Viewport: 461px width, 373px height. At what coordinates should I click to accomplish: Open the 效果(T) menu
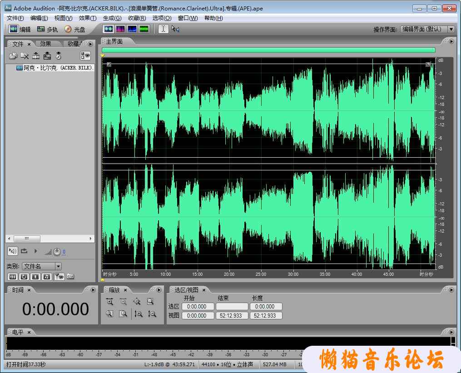pyautogui.click(x=88, y=18)
